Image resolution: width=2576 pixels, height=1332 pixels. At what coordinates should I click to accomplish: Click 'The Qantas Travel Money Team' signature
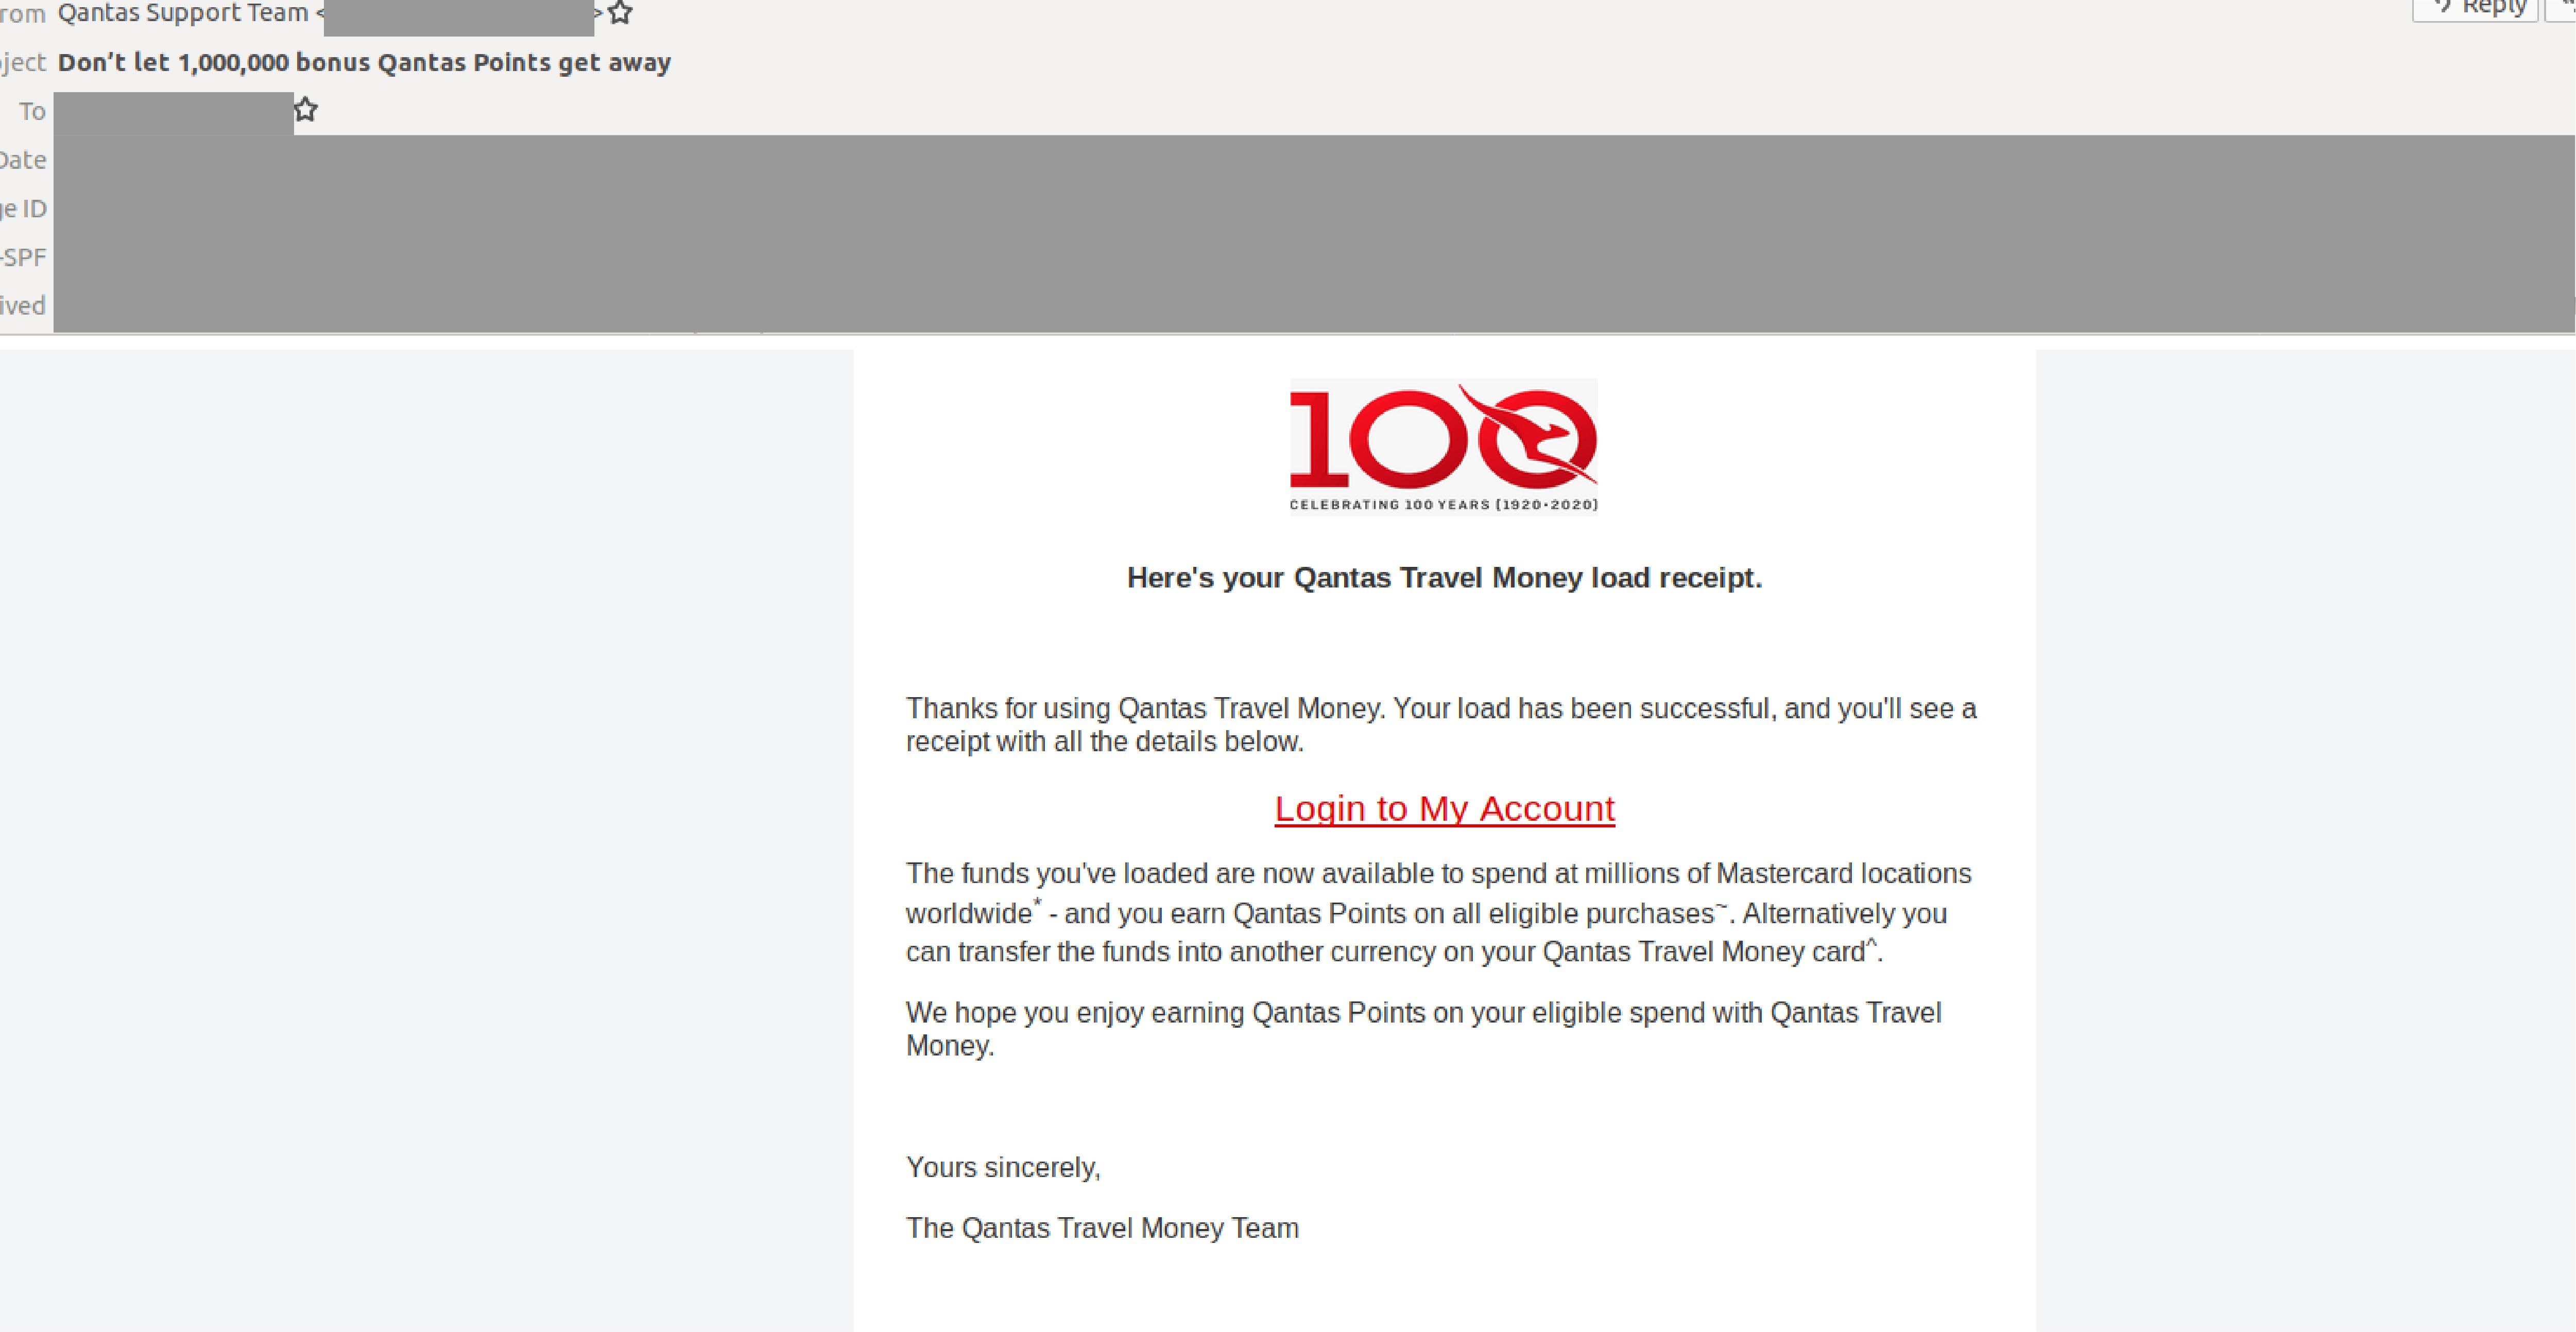pyautogui.click(x=1102, y=1228)
